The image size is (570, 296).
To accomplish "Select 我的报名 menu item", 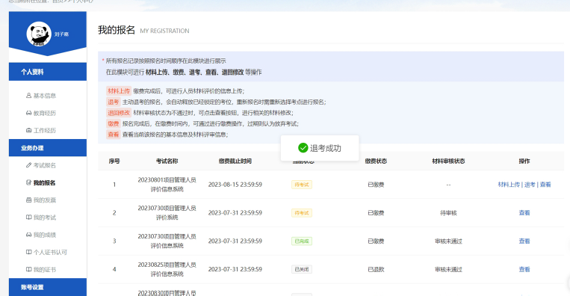I will [x=44, y=182].
